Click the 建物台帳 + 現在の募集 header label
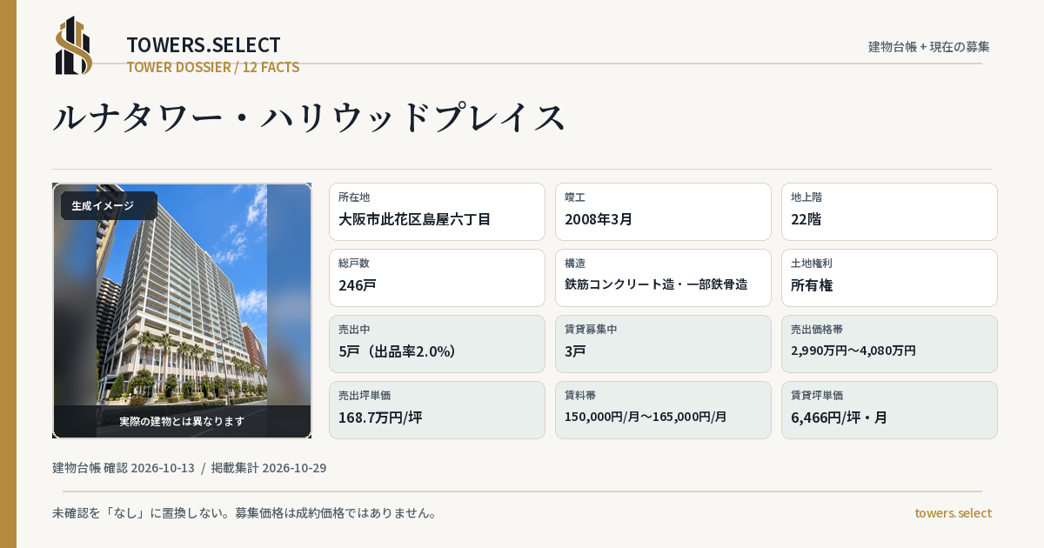The height and width of the screenshot is (548, 1044). [x=929, y=46]
